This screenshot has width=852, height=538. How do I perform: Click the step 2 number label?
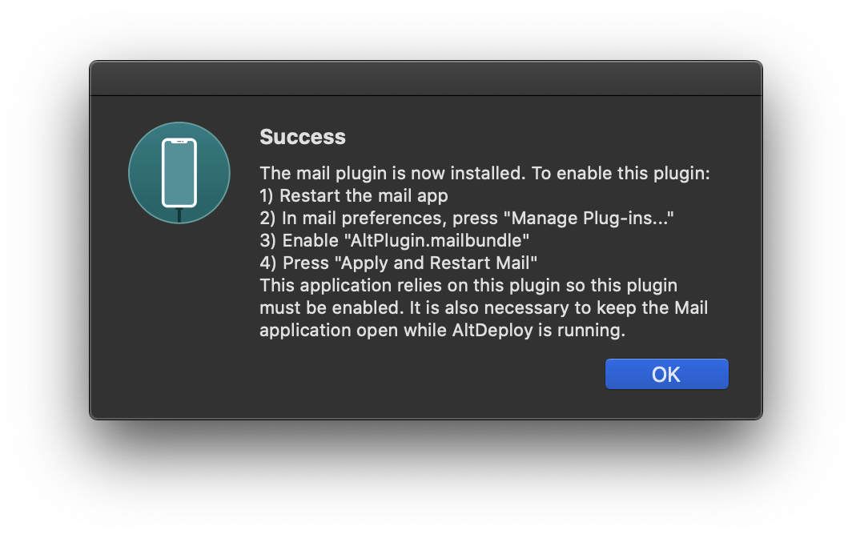point(267,218)
